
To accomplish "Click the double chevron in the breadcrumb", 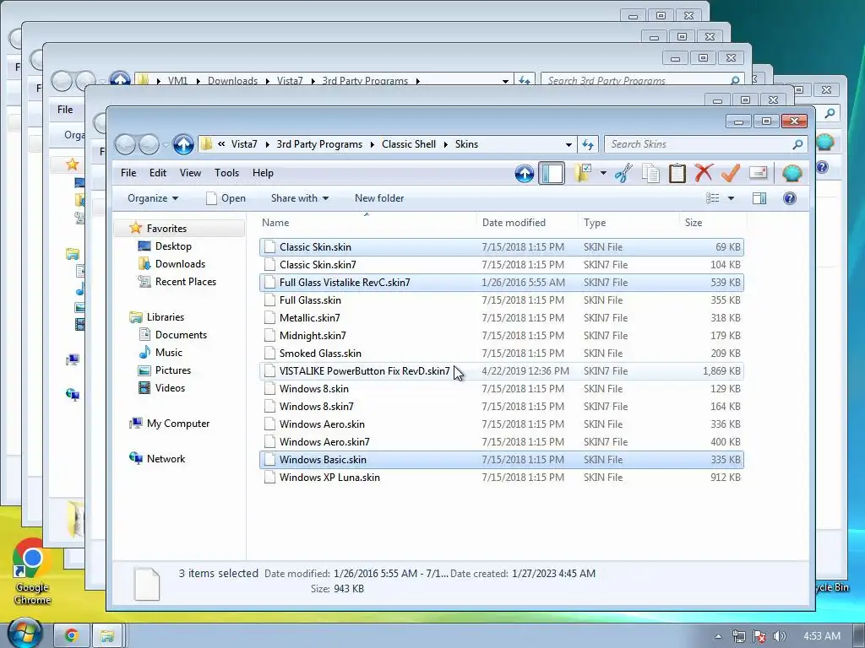I will [221, 144].
